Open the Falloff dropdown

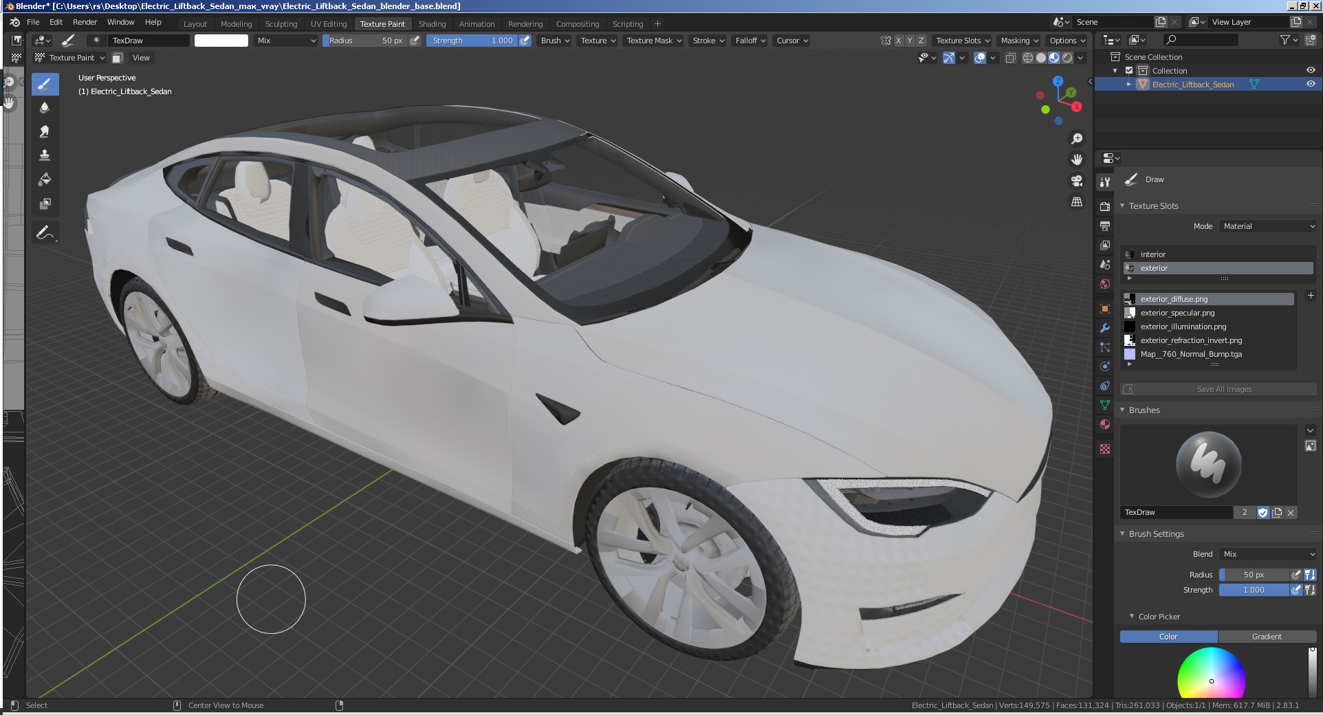click(750, 41)
